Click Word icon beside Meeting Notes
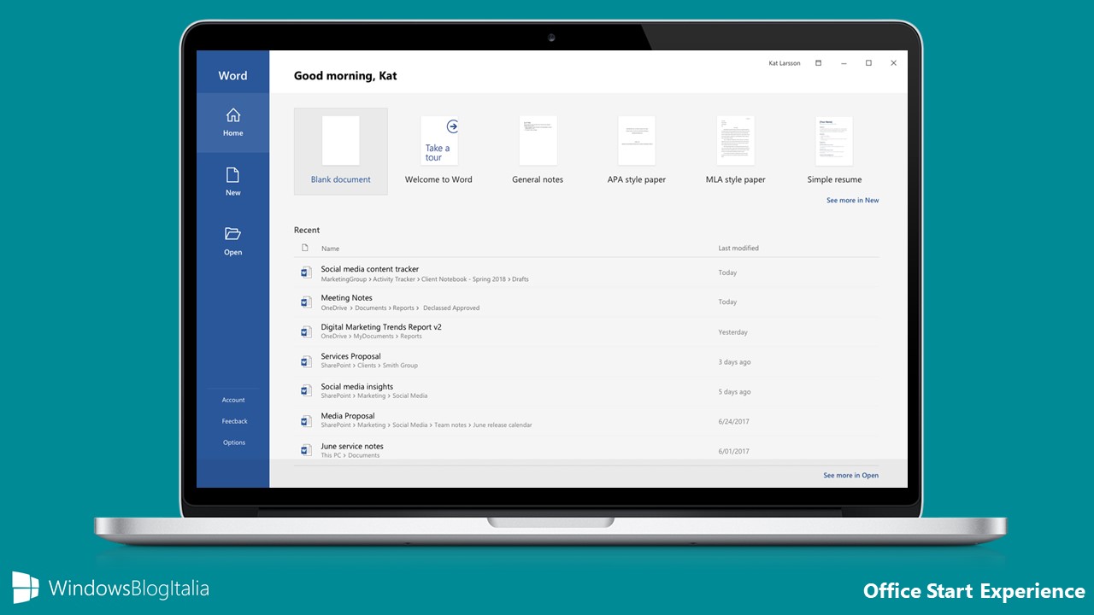The width and height of the screenshot is (1094, 615). (x=306, y=302)
